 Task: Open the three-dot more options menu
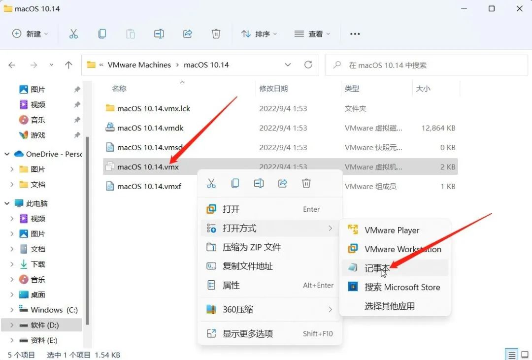click(355, 34)
